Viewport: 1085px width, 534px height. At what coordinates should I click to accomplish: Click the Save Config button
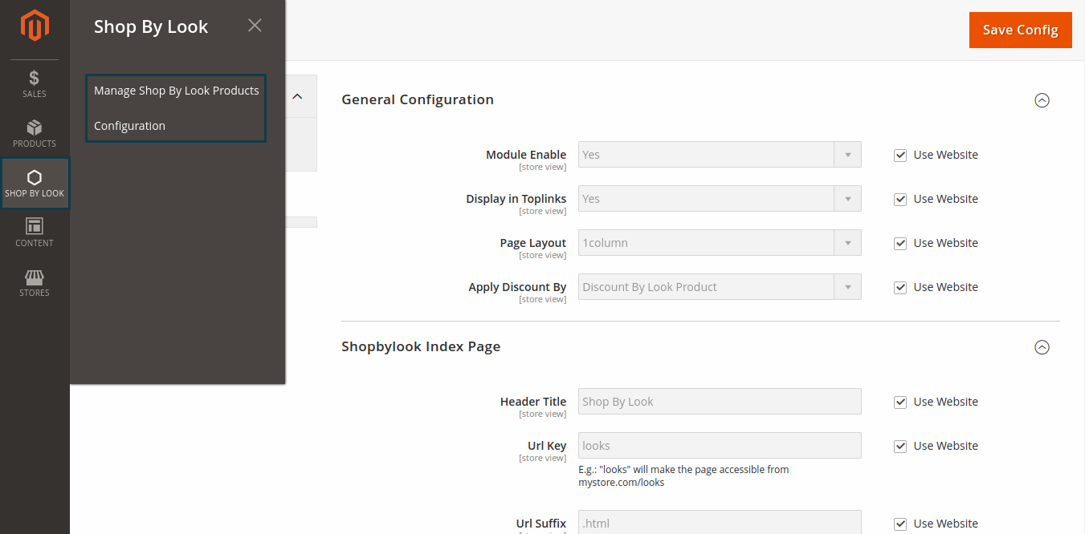point(1020,30)
